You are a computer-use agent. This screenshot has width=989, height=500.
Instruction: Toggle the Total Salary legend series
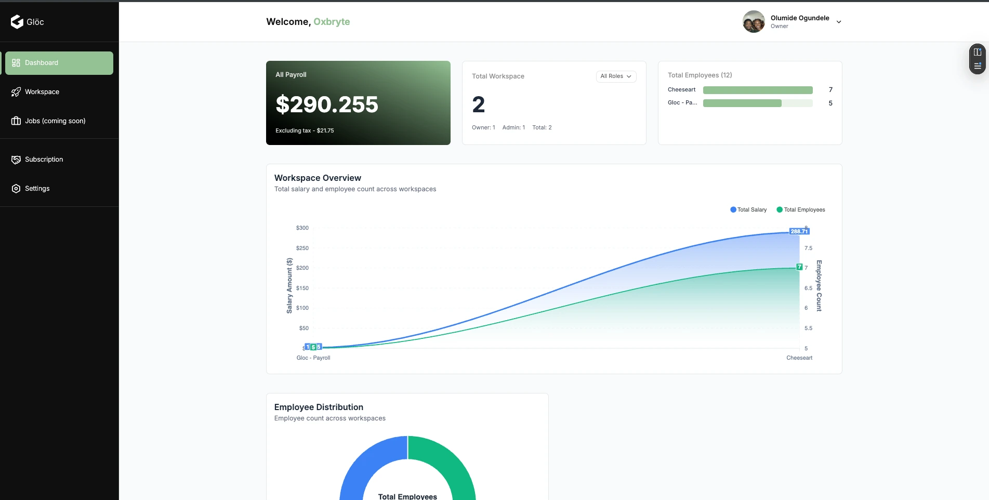(748, 210)
